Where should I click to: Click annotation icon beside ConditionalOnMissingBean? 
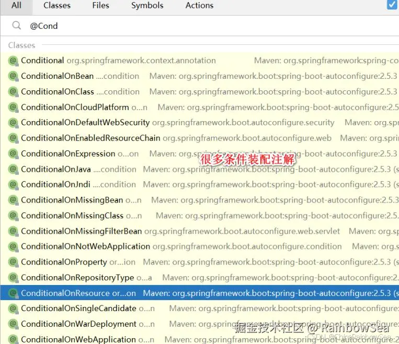click(13, 200)
